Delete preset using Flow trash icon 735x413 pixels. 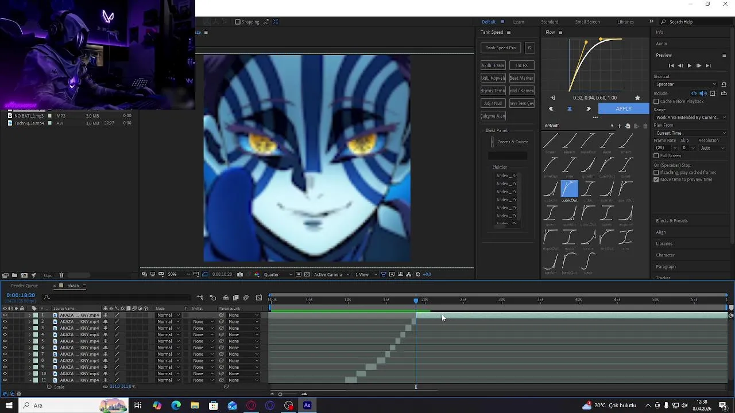pos(645,126)
